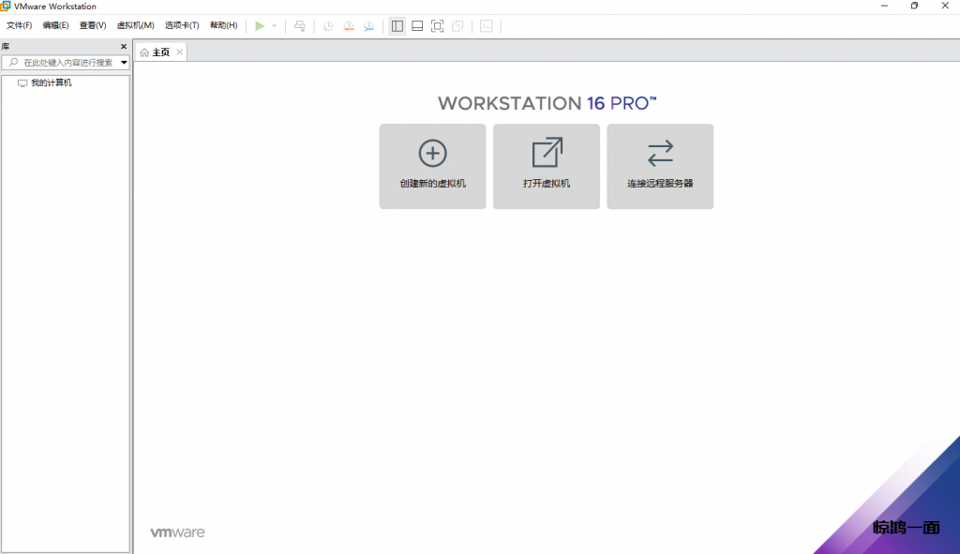Screen dimensions: 960x554
Task: Enter full screen mode icon
Action: [437, 26]
